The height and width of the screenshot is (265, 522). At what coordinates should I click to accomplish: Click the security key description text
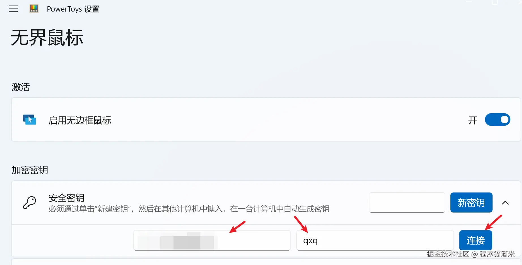tap(189, 209)
